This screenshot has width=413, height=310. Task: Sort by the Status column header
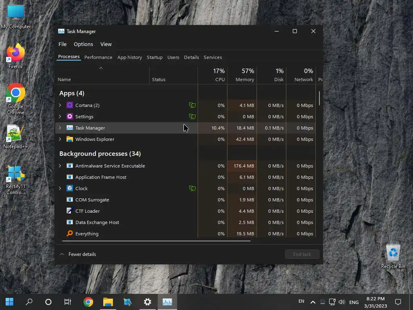173,75
